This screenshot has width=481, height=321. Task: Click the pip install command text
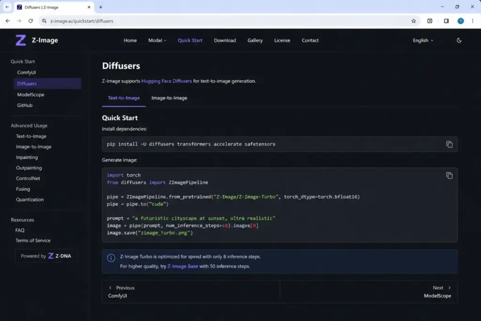click(191, 144)
